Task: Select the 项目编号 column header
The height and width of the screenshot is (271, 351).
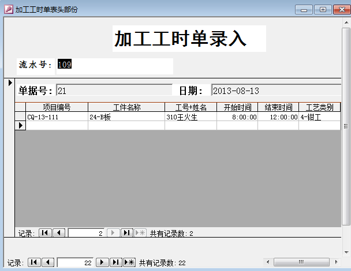Action: [x=57, y=107]
